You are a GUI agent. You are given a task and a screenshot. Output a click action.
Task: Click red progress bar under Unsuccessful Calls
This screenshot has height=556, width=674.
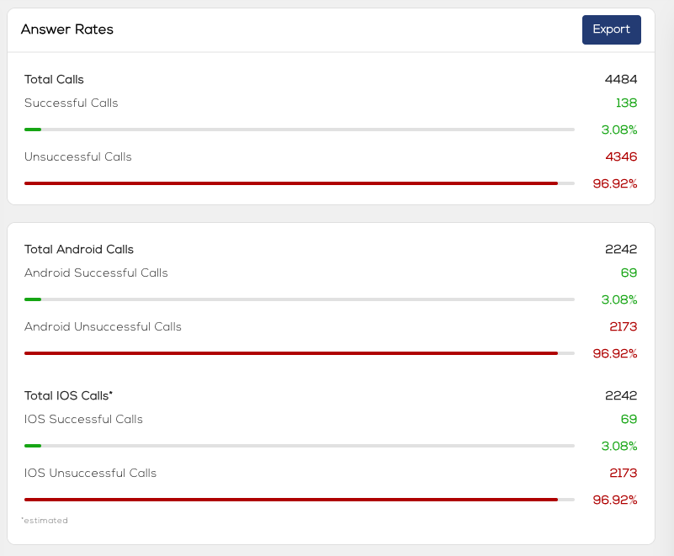290,183
